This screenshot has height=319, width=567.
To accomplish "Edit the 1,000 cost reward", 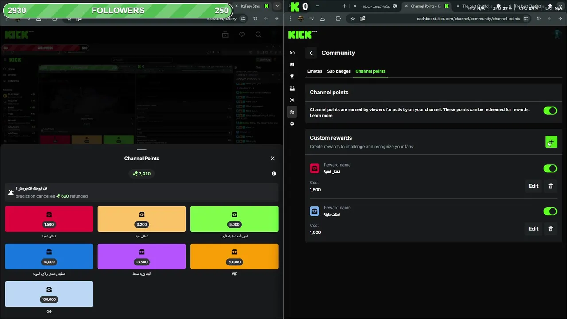I will [533, 229].
